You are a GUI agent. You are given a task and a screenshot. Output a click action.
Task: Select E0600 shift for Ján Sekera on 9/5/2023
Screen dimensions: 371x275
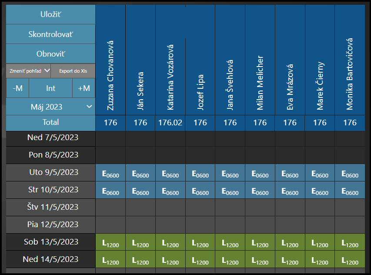pyautogui.click(x=140, y=174)
